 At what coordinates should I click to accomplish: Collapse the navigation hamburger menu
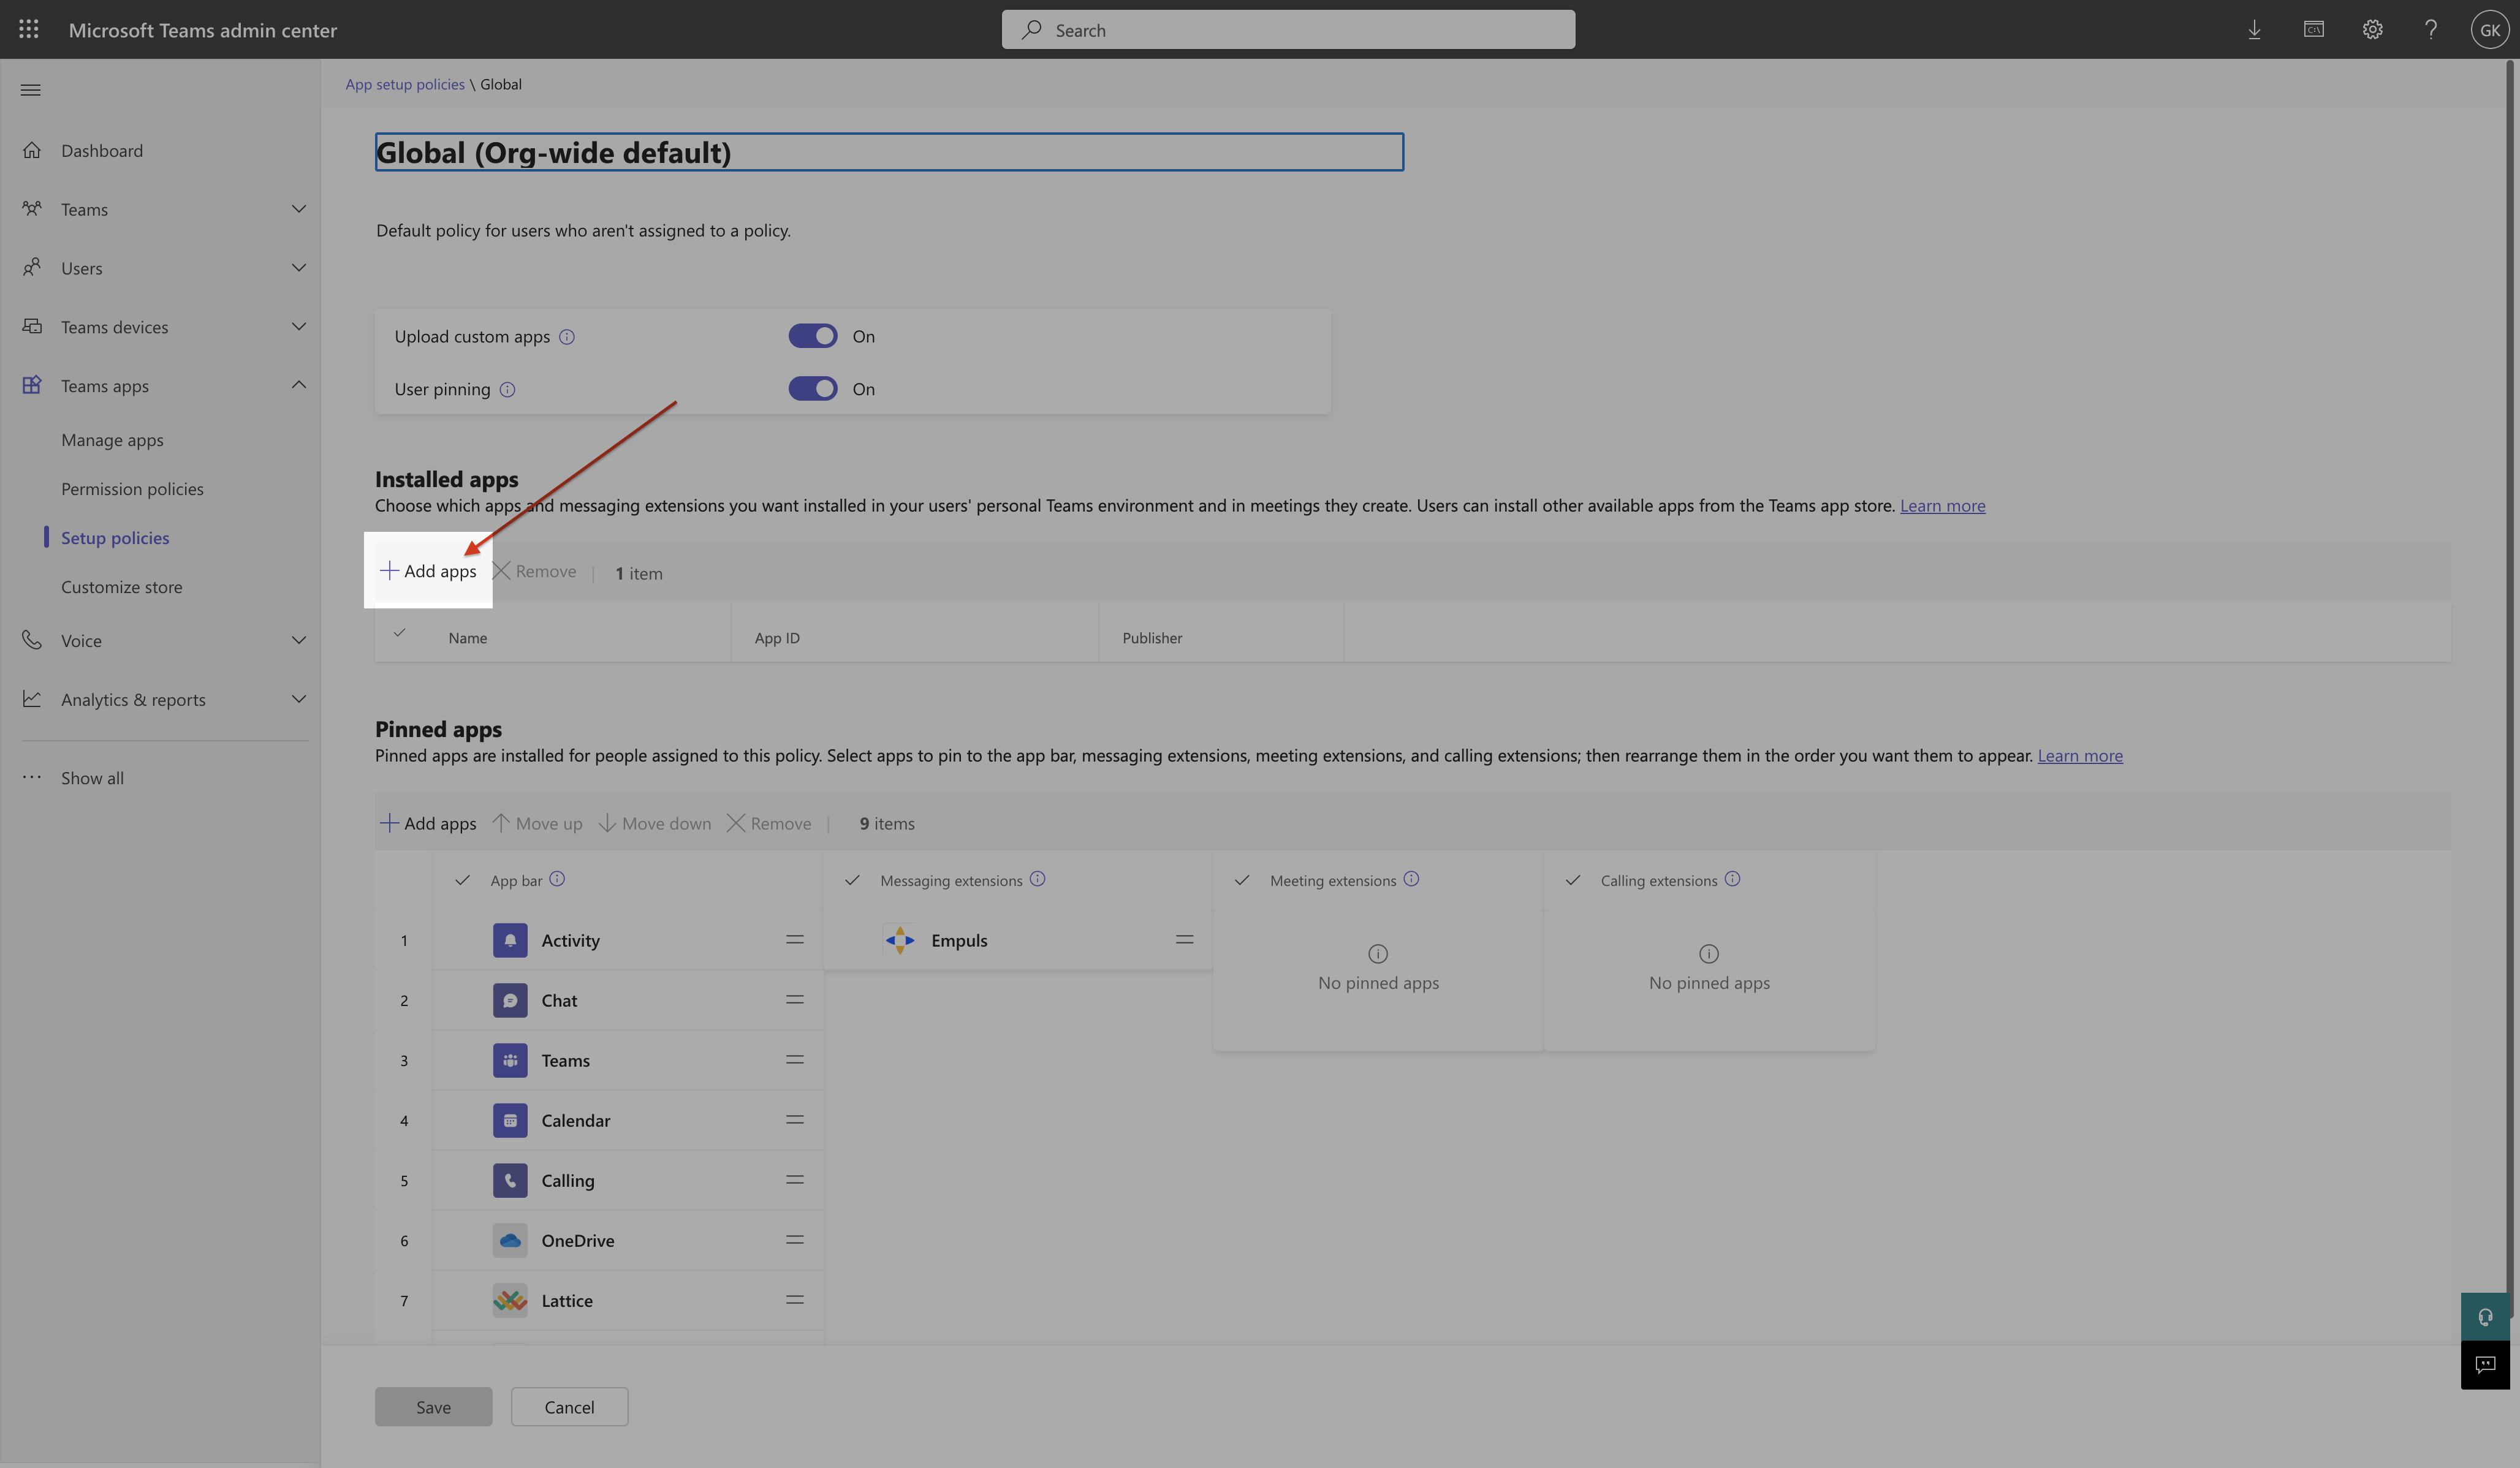point(31,90)
